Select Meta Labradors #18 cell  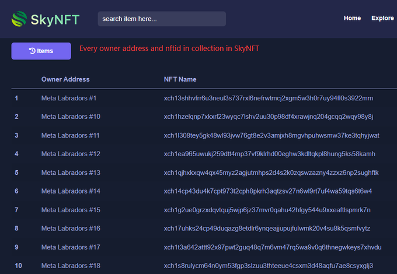[71, 266]
